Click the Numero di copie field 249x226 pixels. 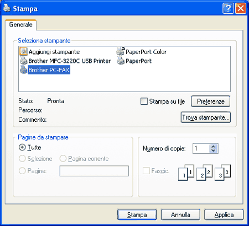(201, 148)
